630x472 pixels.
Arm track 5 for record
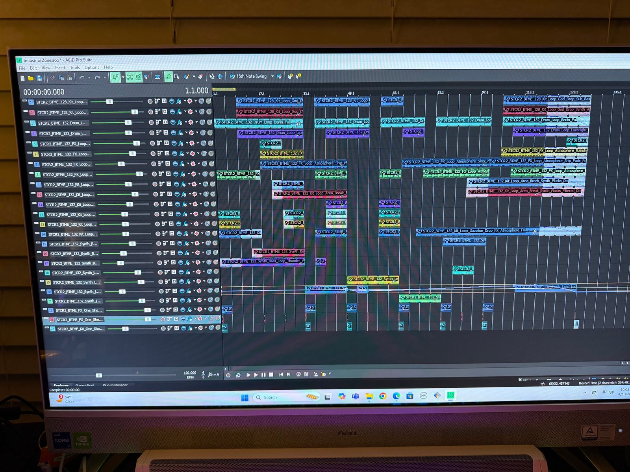[152, 143]
